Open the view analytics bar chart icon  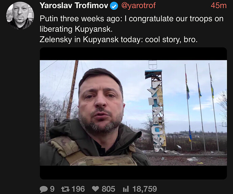point(125,189)
